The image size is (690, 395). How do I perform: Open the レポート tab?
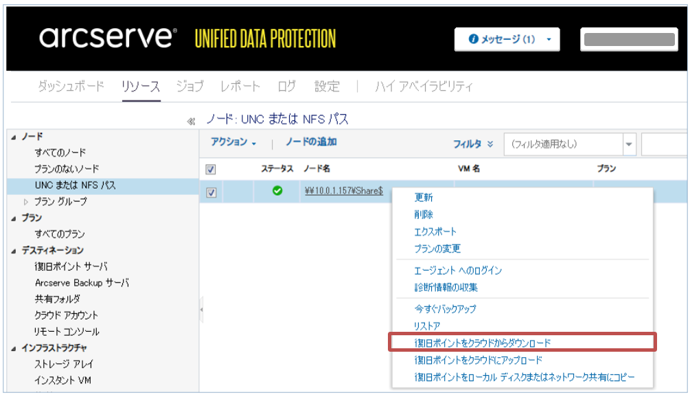click(x=240, y=86)
